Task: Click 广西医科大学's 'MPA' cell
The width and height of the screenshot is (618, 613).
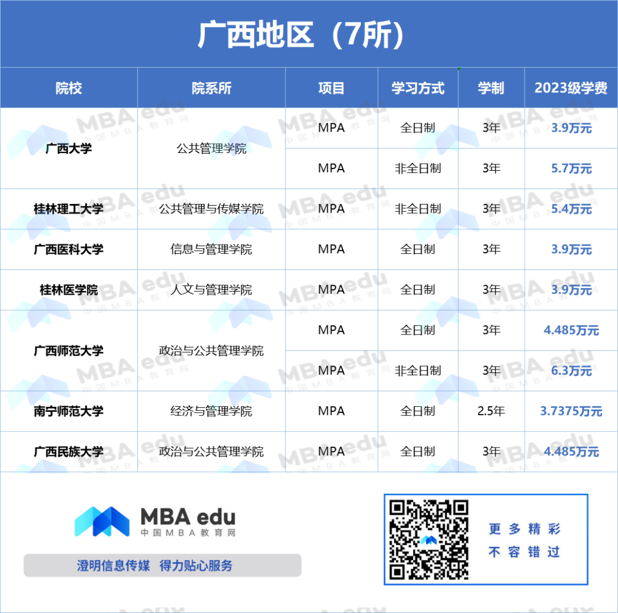Action: coord(331,249)
